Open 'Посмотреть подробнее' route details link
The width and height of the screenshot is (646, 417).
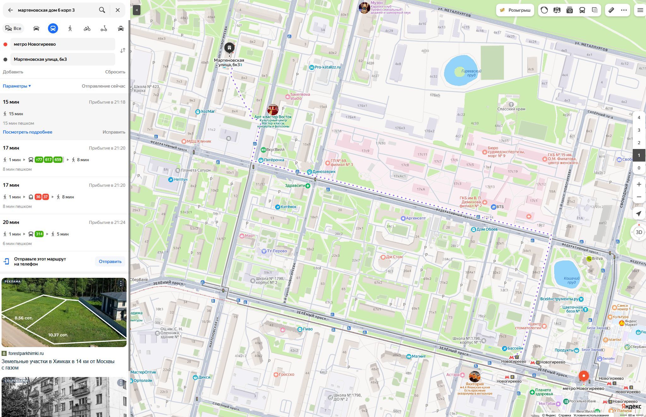27,132
